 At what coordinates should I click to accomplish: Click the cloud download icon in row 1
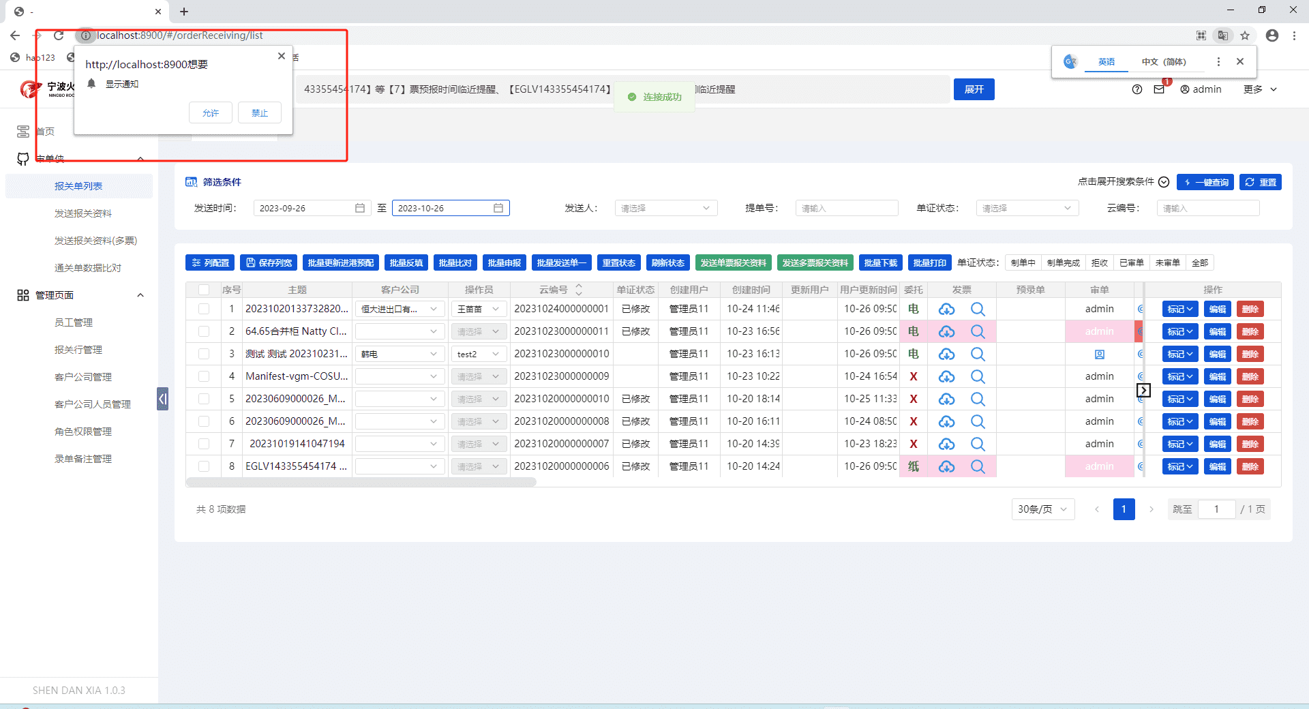(x=946, y=309)
